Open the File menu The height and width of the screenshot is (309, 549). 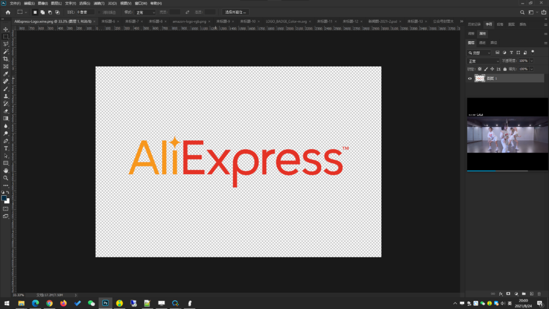[x=15, y=3]
